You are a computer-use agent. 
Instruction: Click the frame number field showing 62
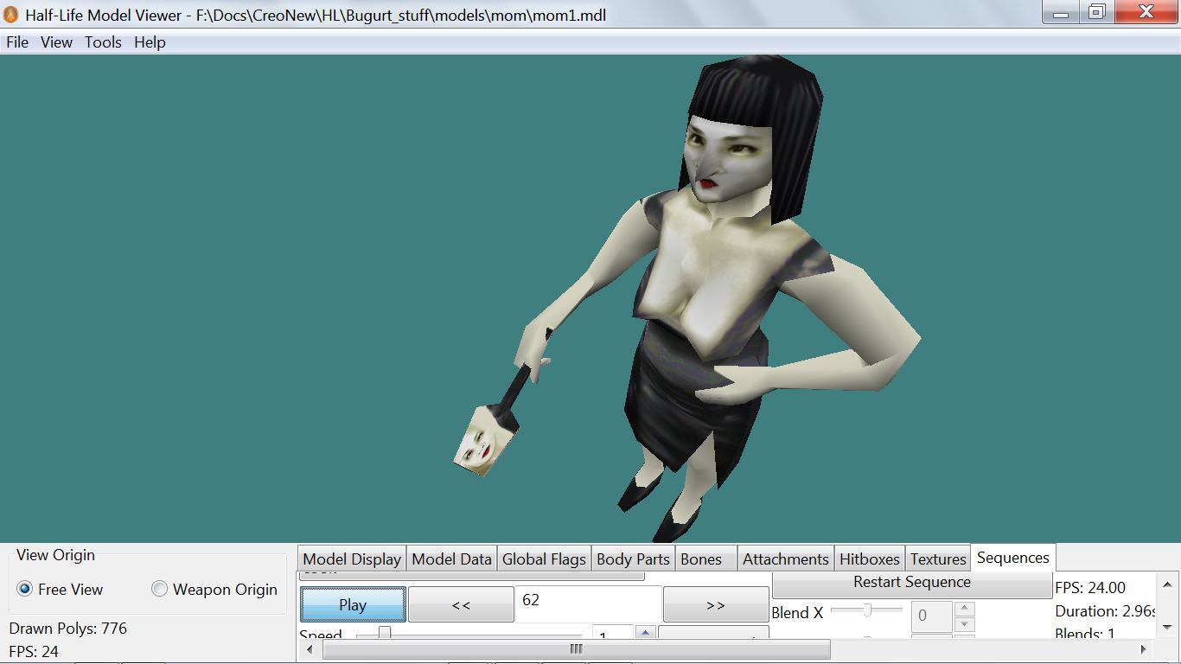588,603
